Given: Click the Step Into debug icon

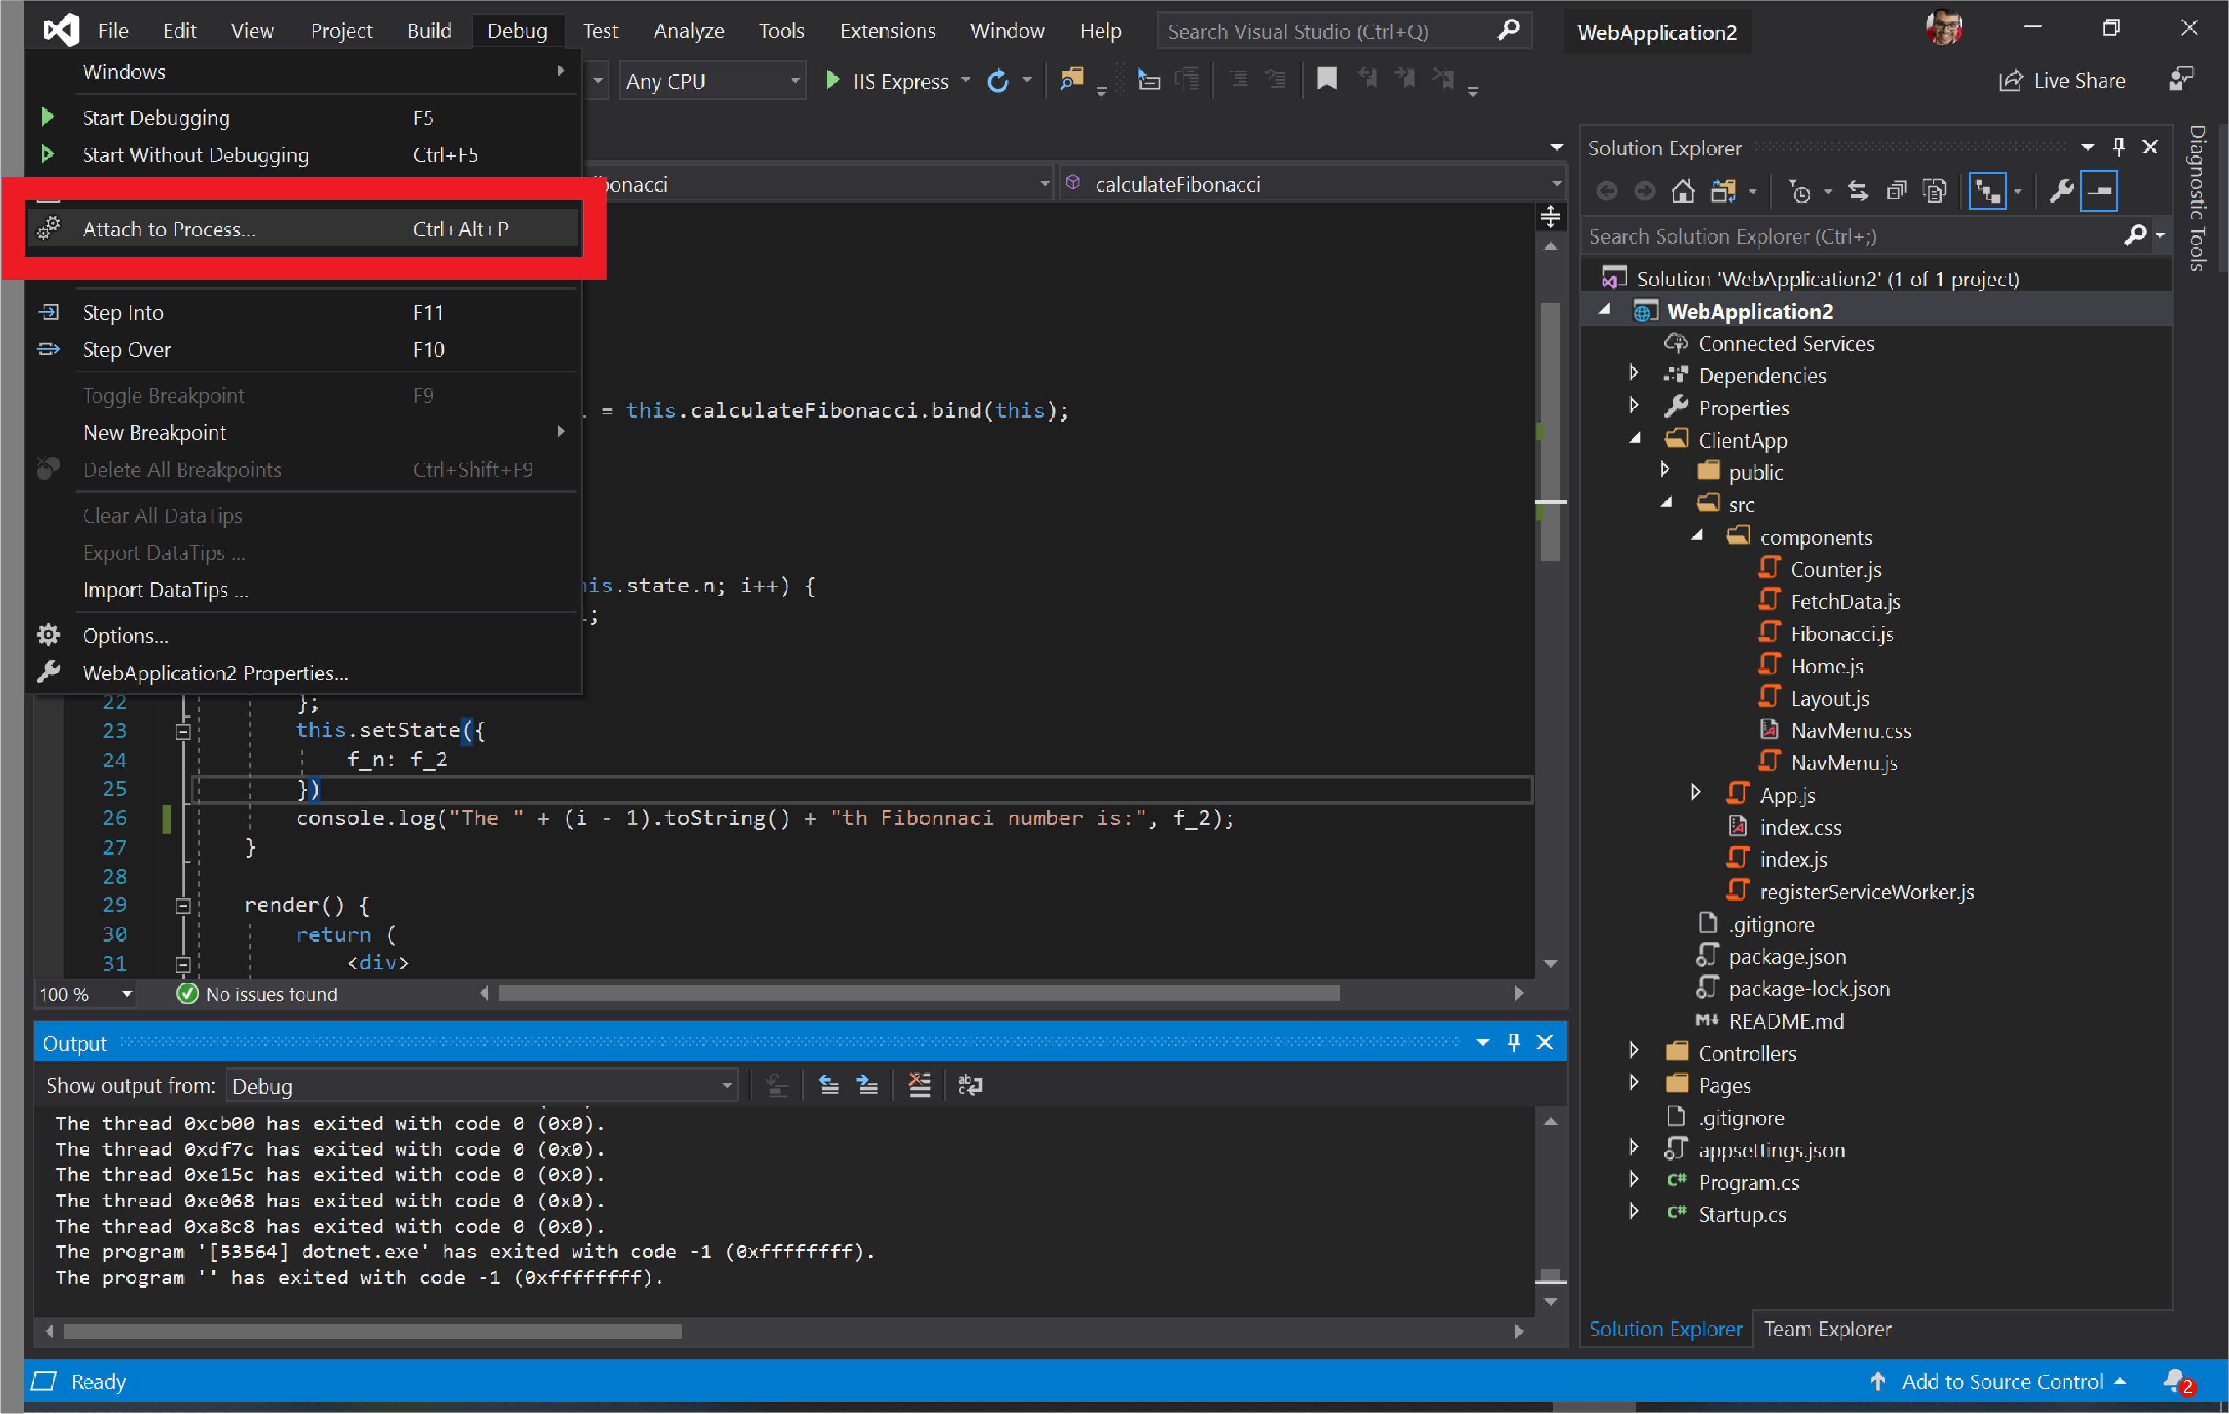Looking at the screenshot, I should [x=49, y=310].
